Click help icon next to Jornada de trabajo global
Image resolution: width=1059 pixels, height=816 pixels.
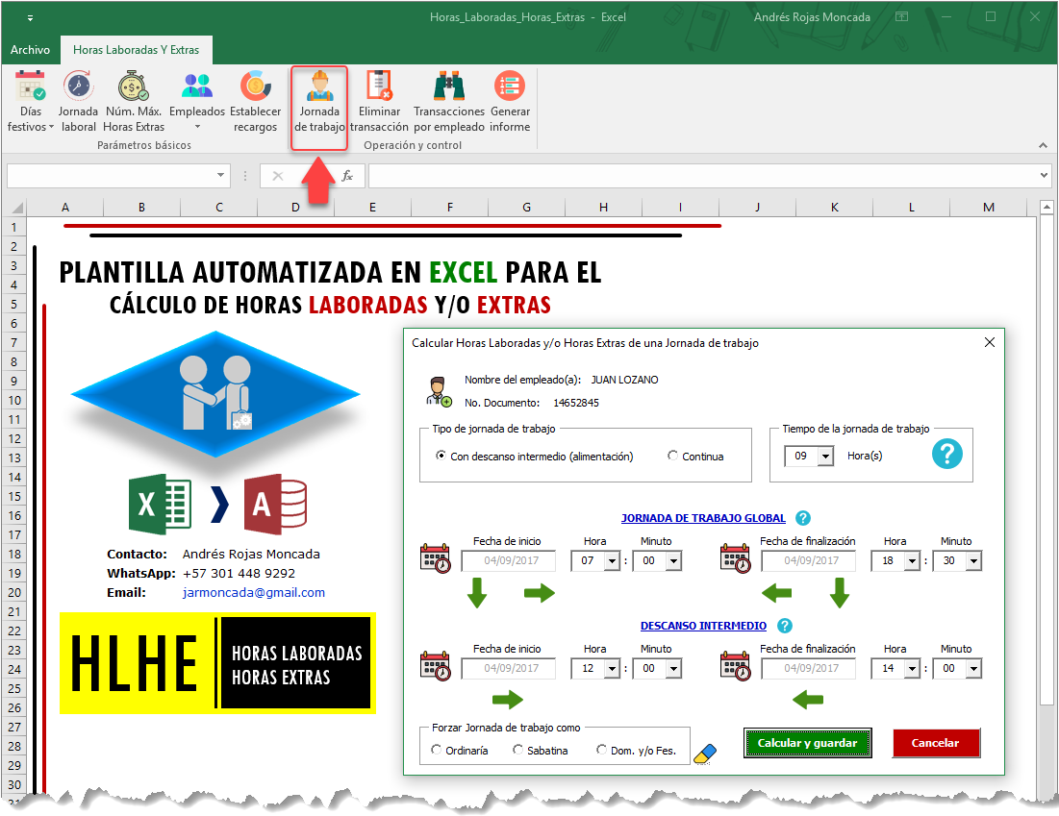point(802,518)
